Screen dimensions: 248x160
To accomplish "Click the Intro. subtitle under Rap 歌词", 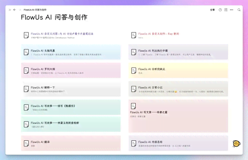I will click(141, 38).
